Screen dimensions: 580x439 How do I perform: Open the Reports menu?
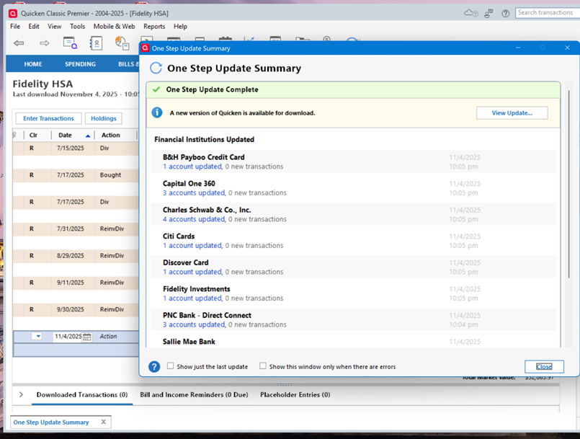click(154, 26)
